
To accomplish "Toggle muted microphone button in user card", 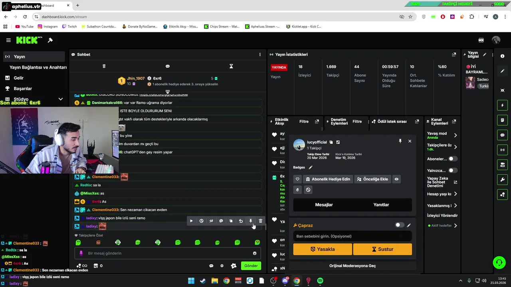I will (x=297, y=190).
